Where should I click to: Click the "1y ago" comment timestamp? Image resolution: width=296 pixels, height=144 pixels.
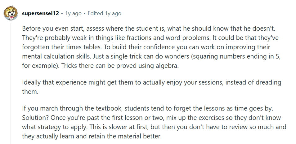click(73, 13)
